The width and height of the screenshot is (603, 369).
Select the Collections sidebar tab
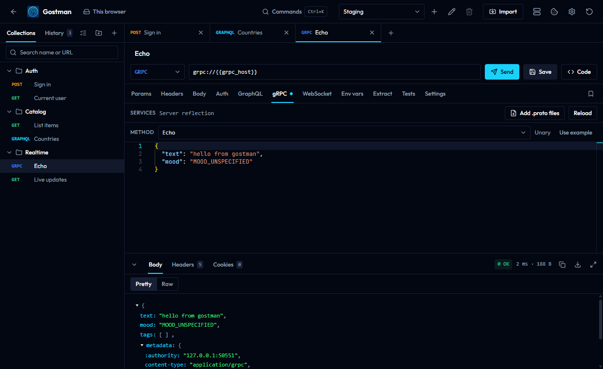[21, 33]
